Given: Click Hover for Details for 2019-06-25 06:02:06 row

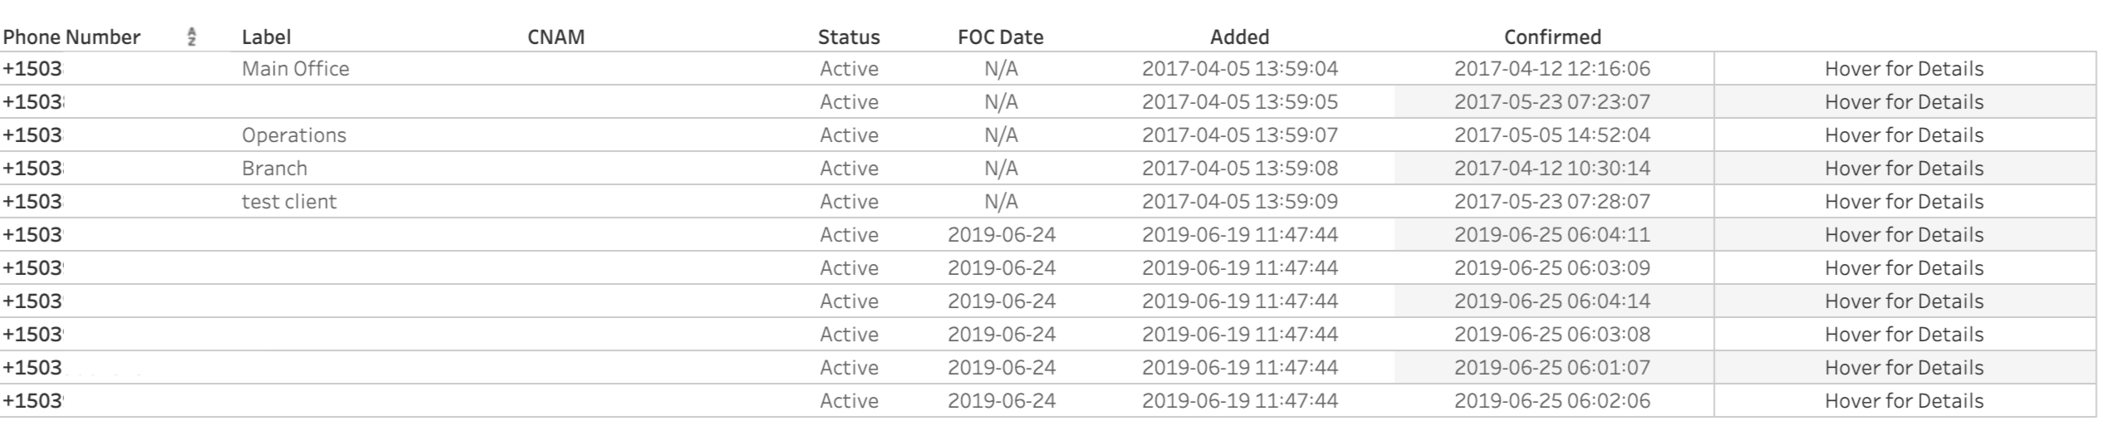Looking at the screenshot, I should click(1903, 401).
